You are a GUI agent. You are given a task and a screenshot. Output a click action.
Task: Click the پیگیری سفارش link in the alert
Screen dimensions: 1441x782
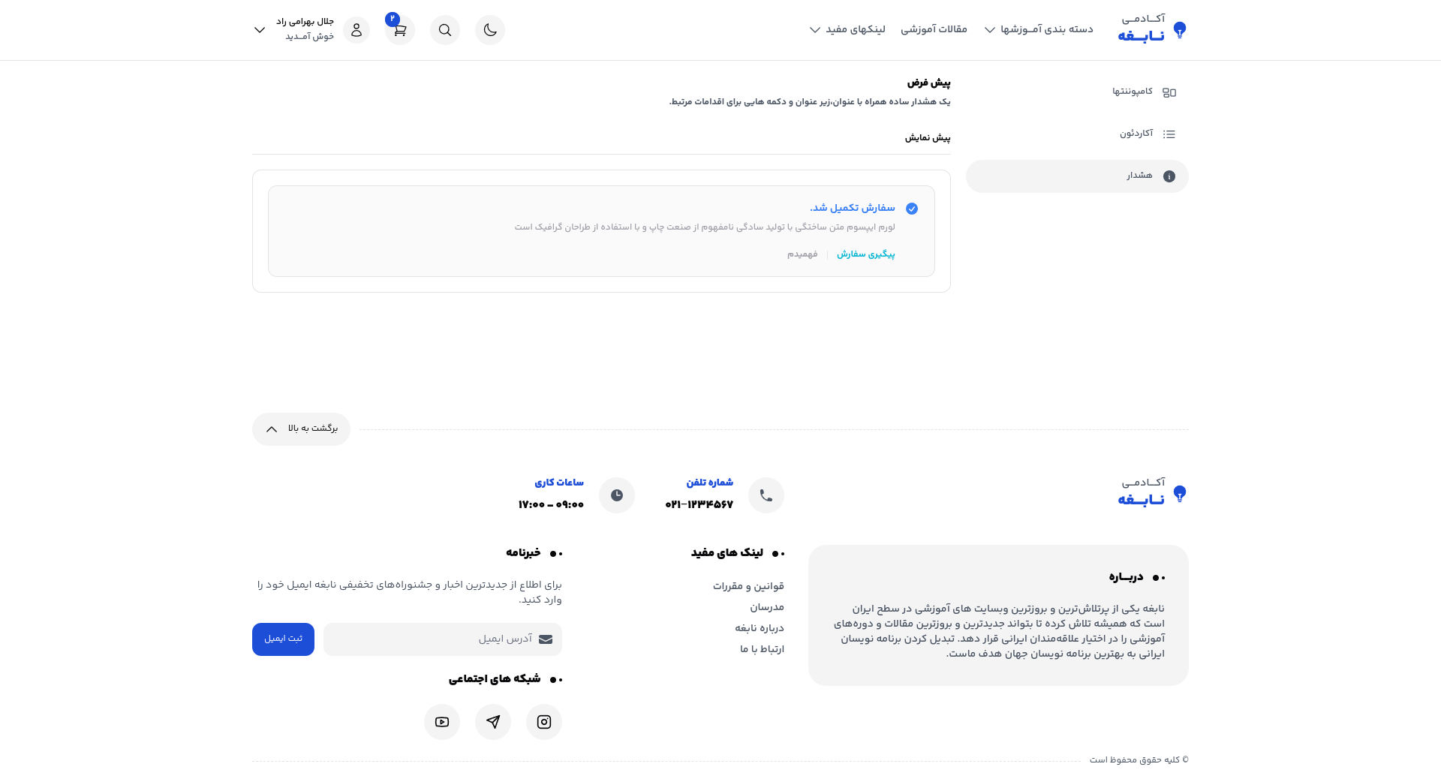(x=865, y=254)
